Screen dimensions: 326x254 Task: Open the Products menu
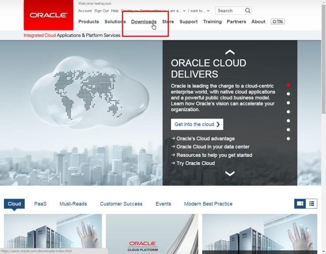coord(89,22)
